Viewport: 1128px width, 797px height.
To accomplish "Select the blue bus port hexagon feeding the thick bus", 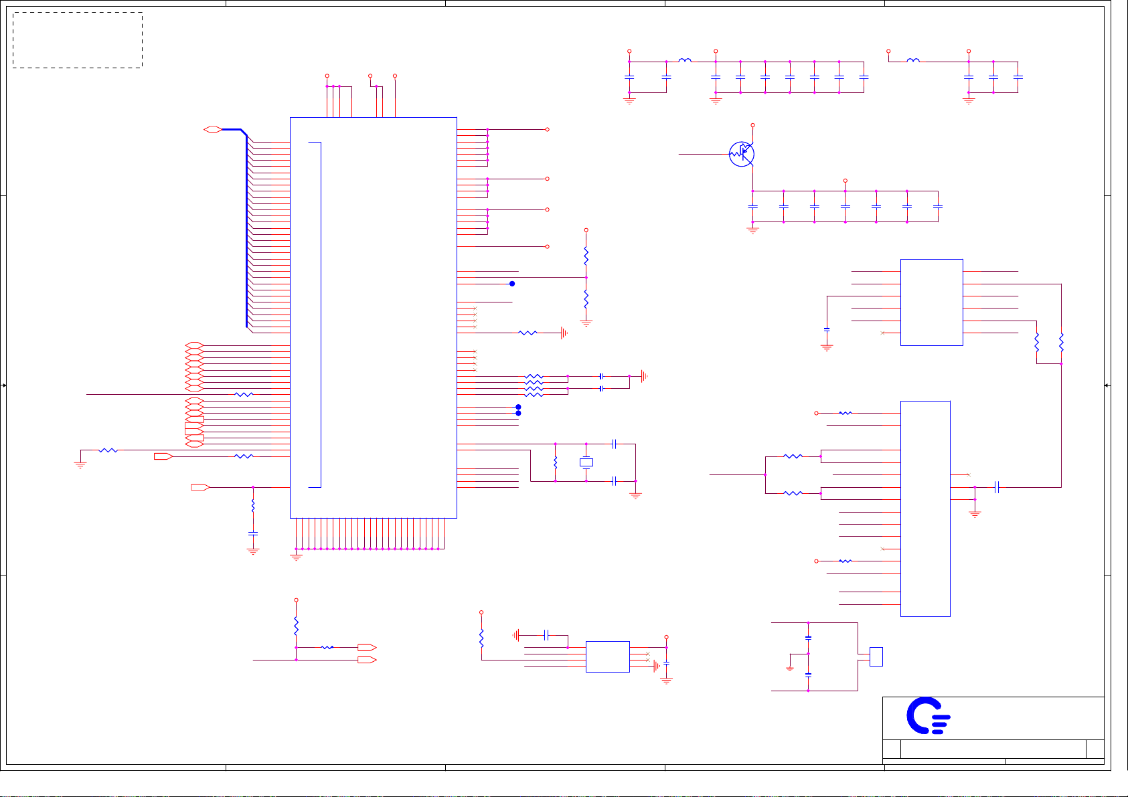I will (213, 129).
